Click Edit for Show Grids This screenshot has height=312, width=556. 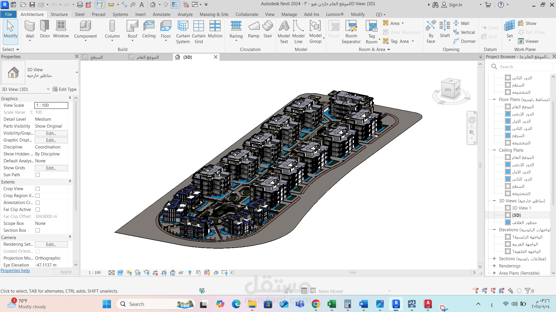point(51,168)
